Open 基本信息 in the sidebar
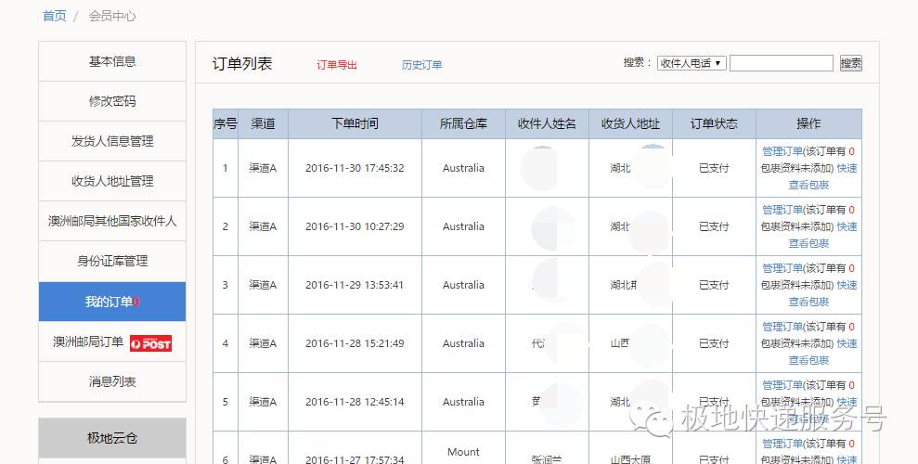The image size is (918, 464). click(x=112, y=61)
